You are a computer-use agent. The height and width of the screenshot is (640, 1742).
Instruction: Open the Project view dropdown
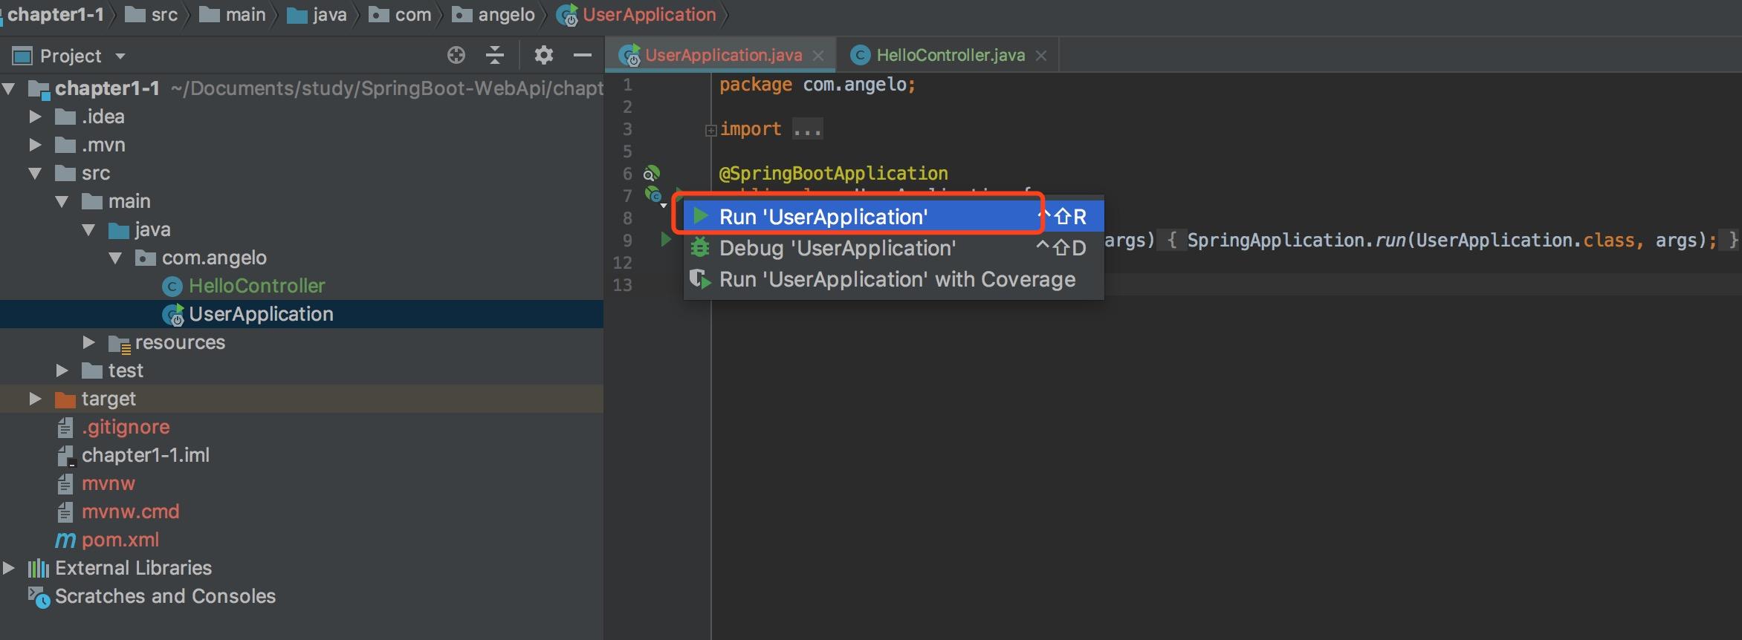point(120,56)
